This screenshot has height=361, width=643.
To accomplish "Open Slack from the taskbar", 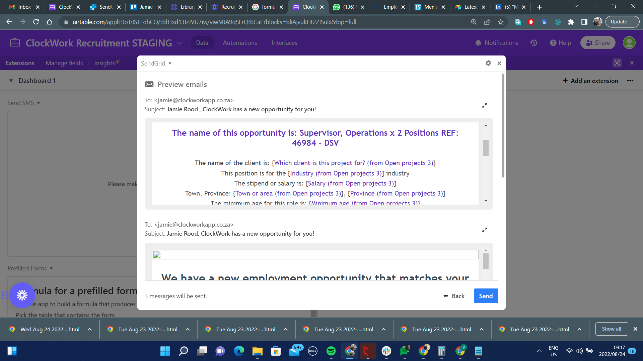I will pos(386,351).
